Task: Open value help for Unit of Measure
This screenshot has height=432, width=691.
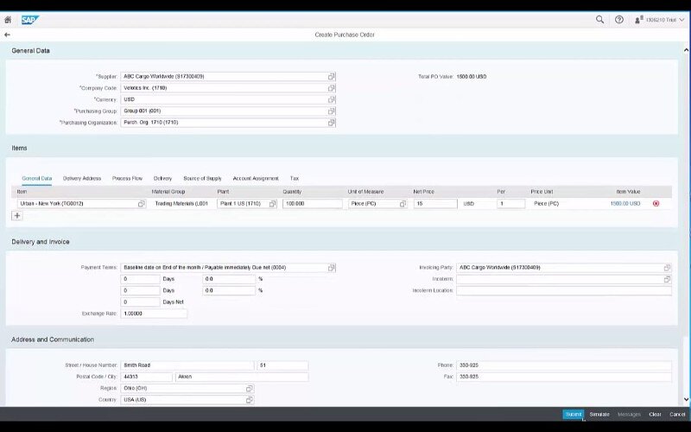Action: [403, 204]
